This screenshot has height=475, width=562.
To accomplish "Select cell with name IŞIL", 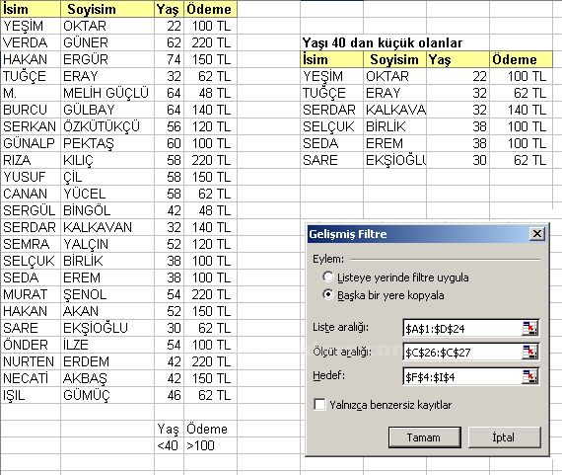I will pyautogui.click(x=31, y=395).
